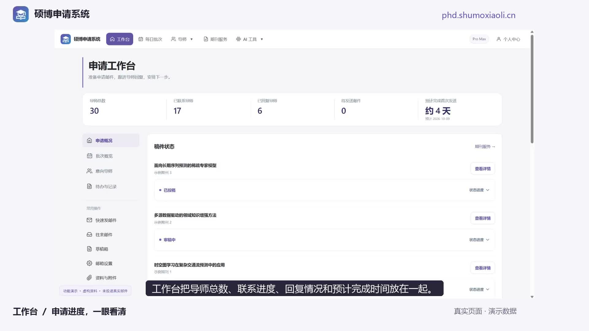The image size is (589, 331).
Task: Expand the 导师 dropdown menu
Action: click(x=182, y=39)
